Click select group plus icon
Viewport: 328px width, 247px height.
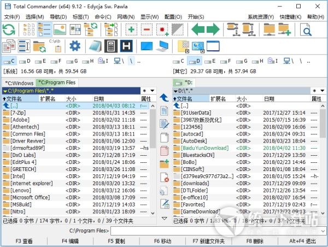click(131, 30)
